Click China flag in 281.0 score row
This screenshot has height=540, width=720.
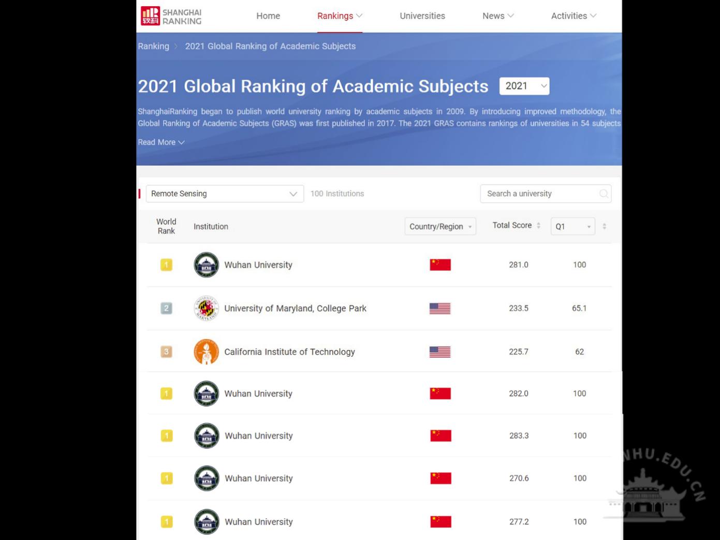click(440, 265)
